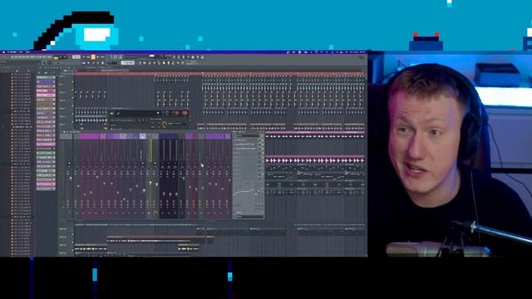Select the bottom-left white waveform clip in the playlist
Viewport: 532px width, 299px height.
point(91,248)
